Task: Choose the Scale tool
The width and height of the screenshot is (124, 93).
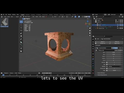Action: (21, 33)
